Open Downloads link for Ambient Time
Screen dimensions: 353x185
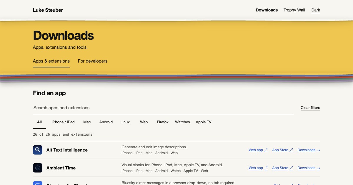[x=309, y=168]
